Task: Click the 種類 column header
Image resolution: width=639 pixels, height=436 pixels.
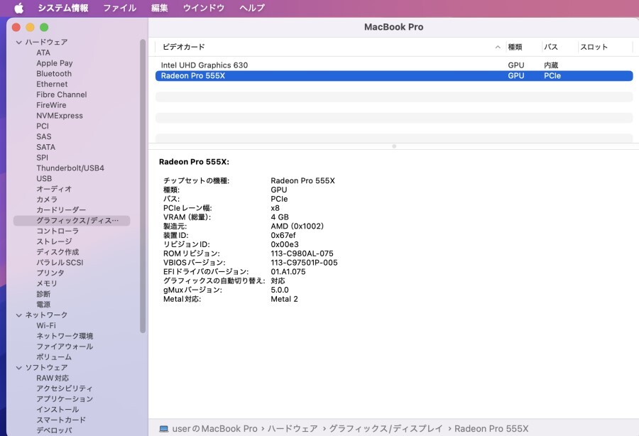Action: point(516,45)
